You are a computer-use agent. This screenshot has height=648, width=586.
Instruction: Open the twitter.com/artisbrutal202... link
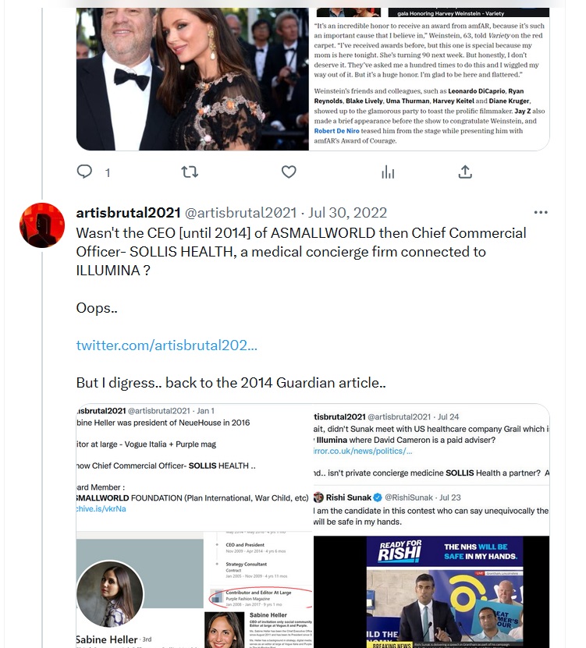pos(167,345)
